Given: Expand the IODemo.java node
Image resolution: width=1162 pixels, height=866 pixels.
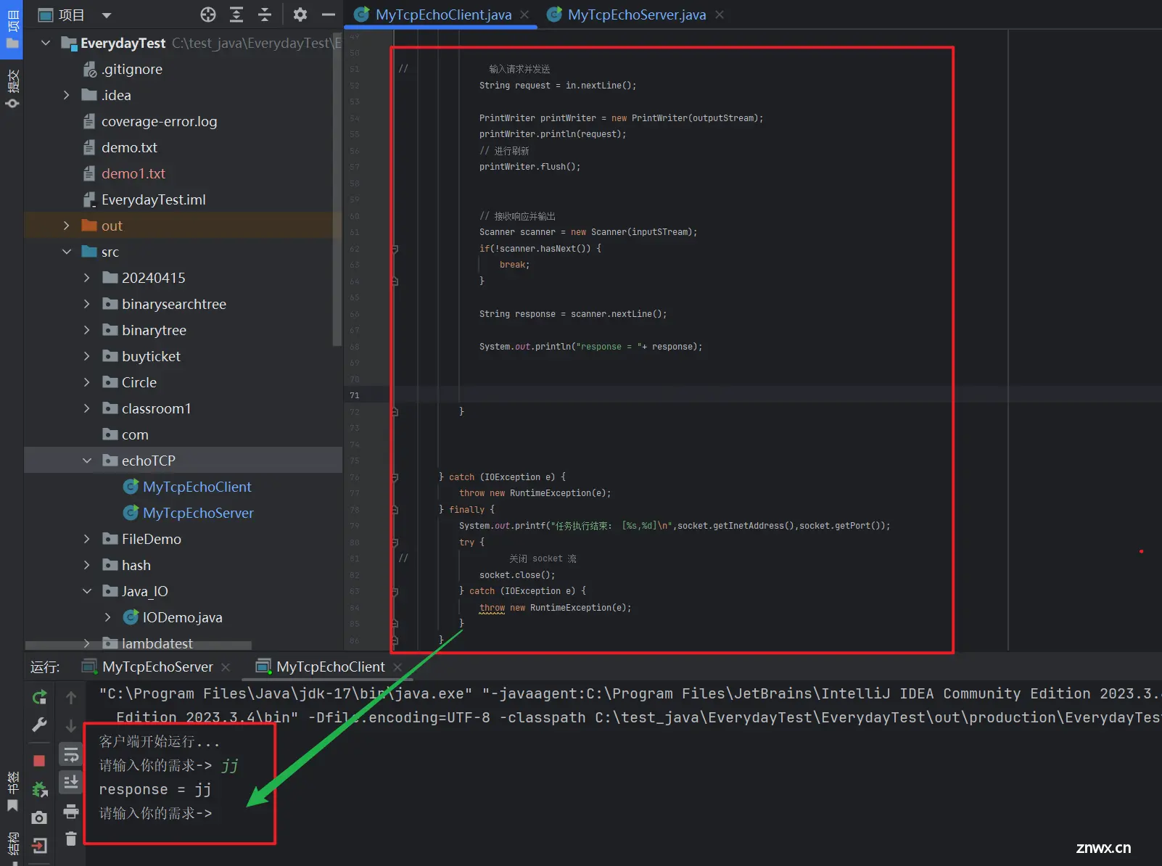Looking at the screenshot, I should 107,617.
